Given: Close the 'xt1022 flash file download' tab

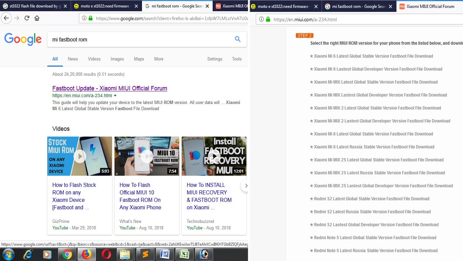Looking at the screenshot, I should [x=65, y=6].
